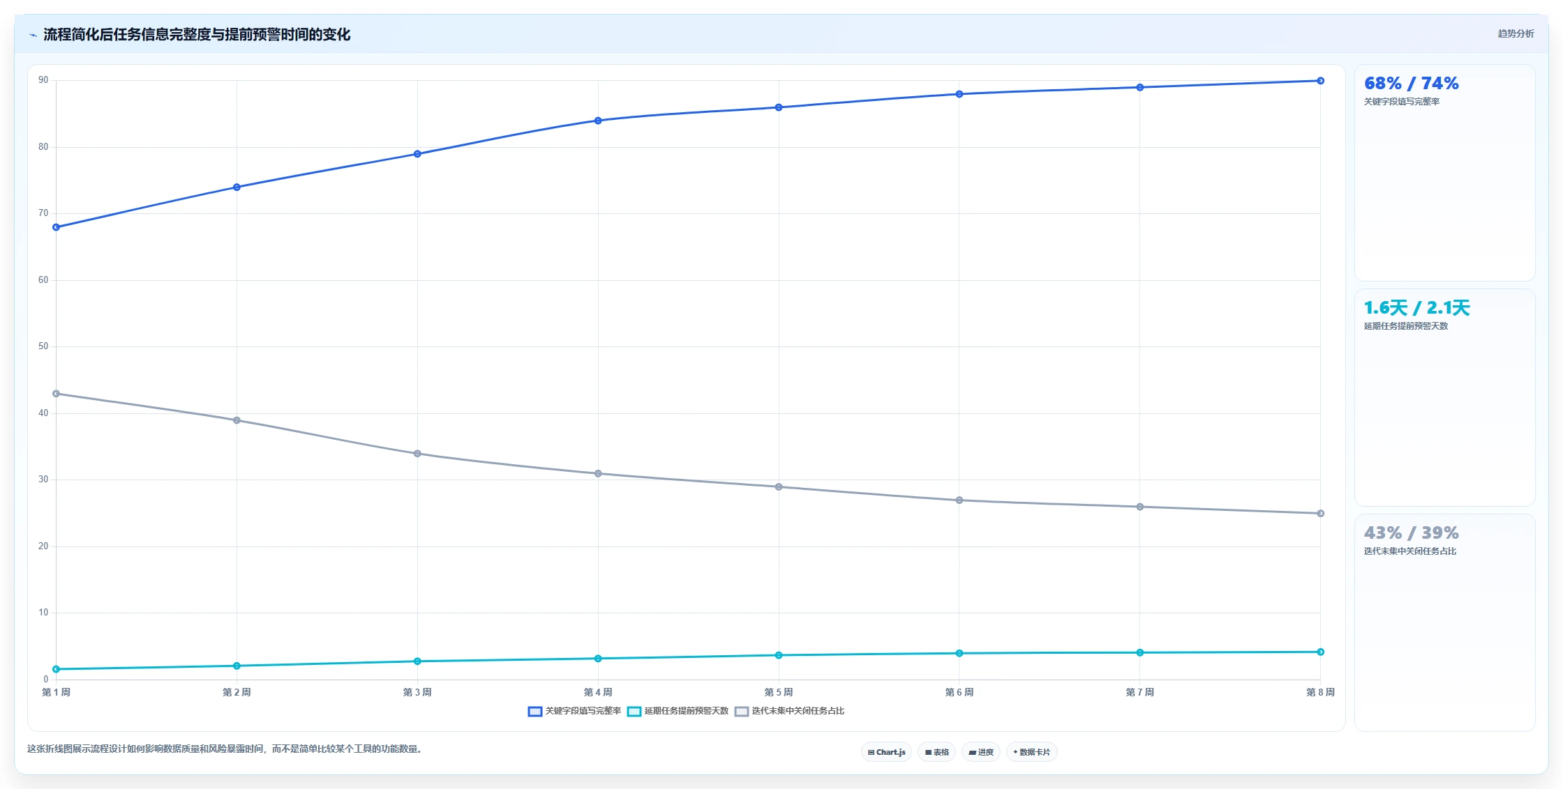Select the blue line point at 第 6 周
Image resolution: width=1563 pixels, height=789 pixels.
click(959, 94)
